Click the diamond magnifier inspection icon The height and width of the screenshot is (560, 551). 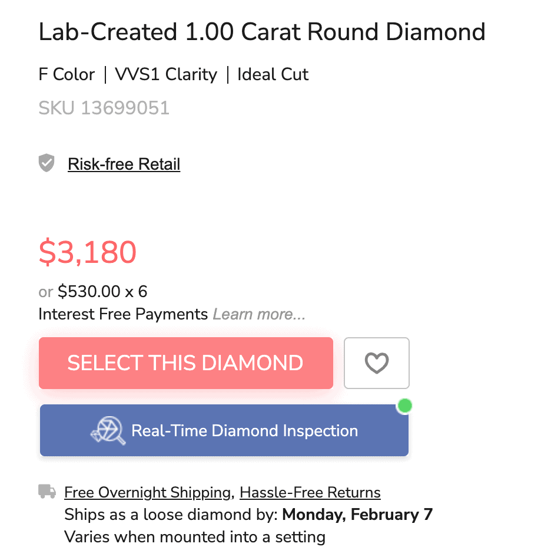[108, 431]
